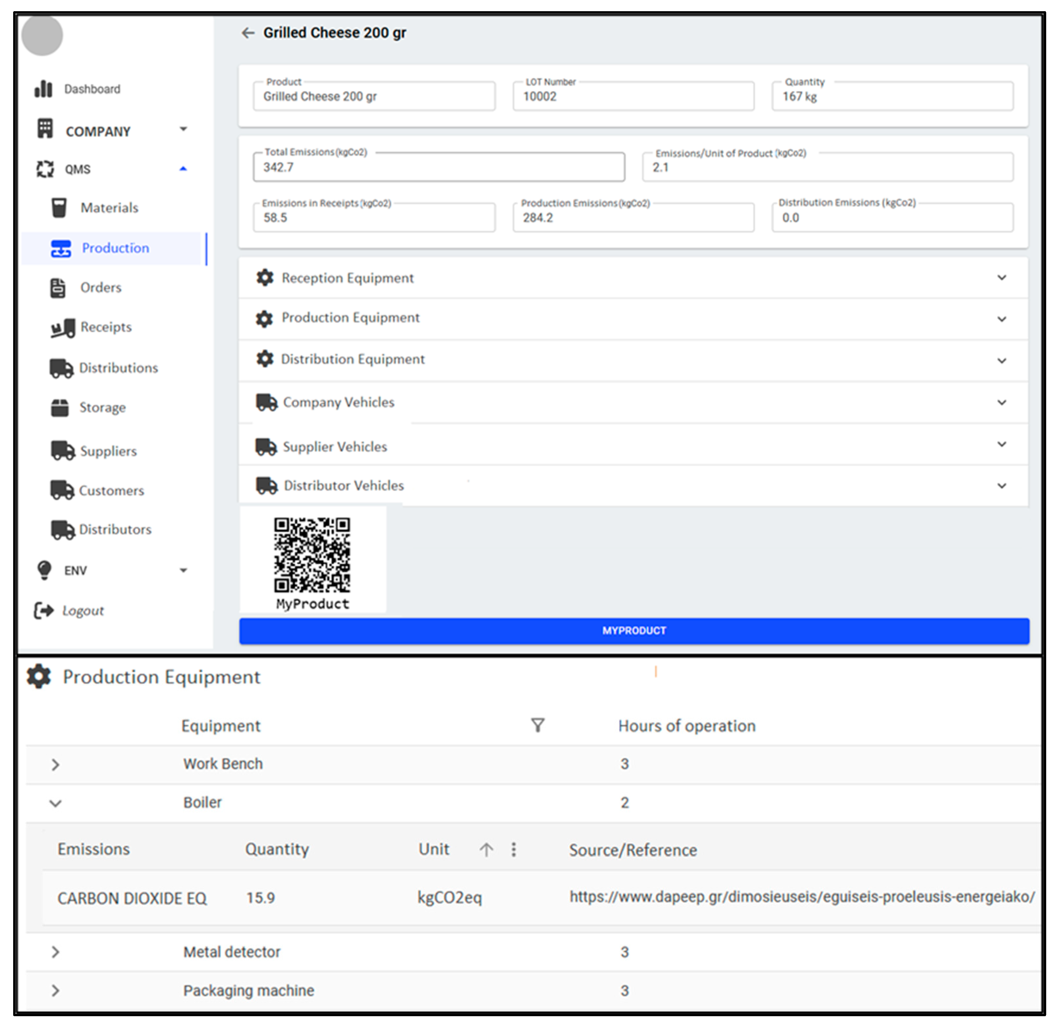Expand the COMPANY sidebar section
This screenshot has height=1030, width=1060.
coord(183,129)
